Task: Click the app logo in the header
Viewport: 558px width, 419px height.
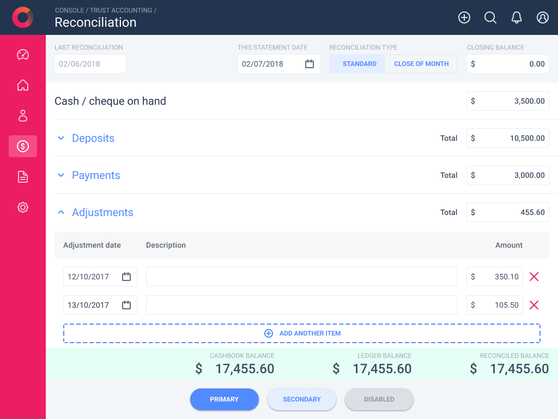Action: point(23,17)
